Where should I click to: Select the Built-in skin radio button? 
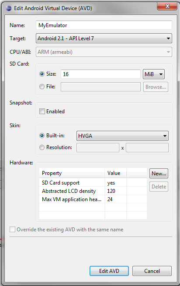click(42, 136)
